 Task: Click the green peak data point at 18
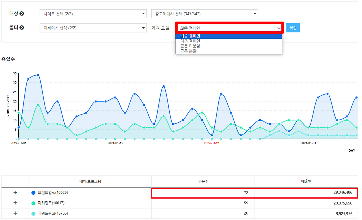coord(38,105)
